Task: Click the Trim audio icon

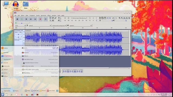Action: click(x=108, y=18)
